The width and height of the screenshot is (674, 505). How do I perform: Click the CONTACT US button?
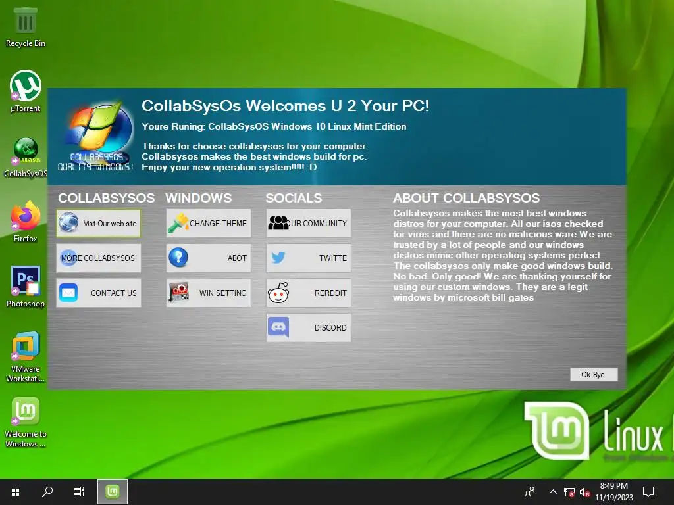99,293
